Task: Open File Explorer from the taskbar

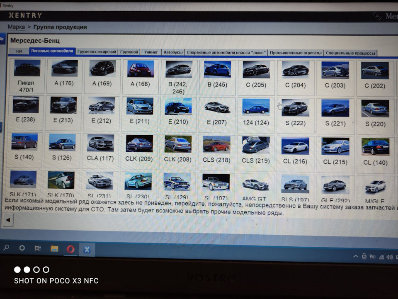Action: pyautogui.click(x=54, y=249)
